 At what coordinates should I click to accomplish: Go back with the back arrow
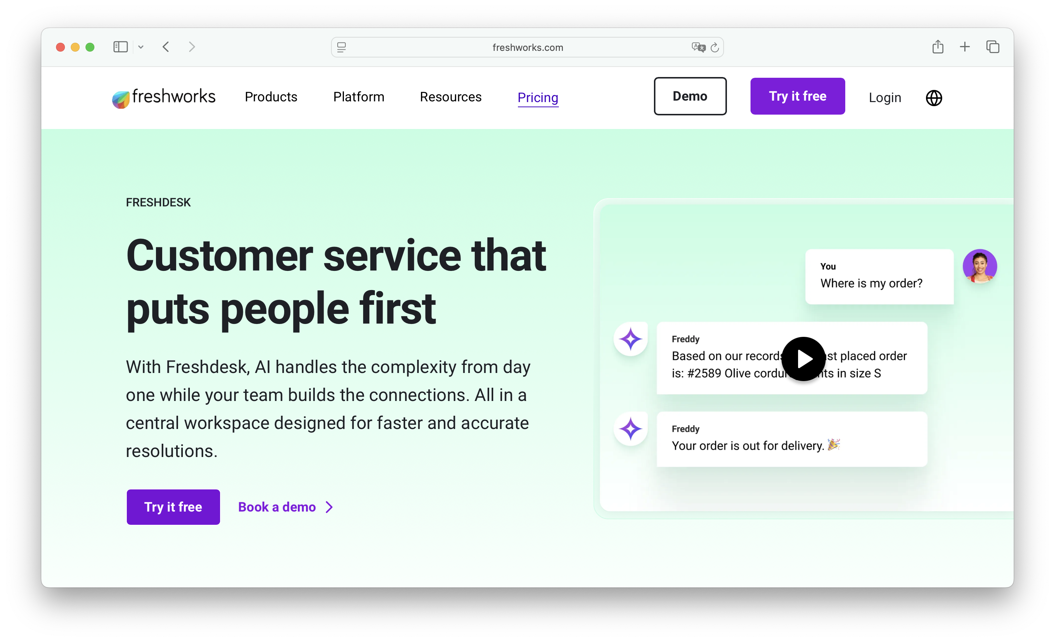166,47
